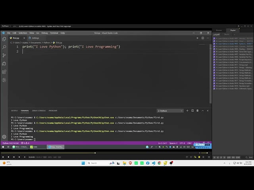Switch to the OUTPUT panel tab
The image size is (254, 190).
(x=14, y=111)
